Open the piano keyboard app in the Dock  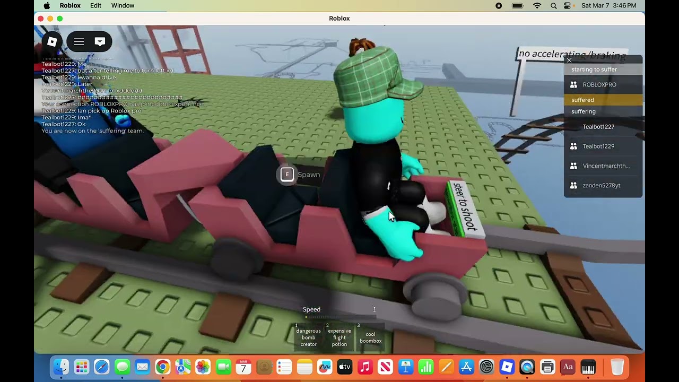(588, 367)
